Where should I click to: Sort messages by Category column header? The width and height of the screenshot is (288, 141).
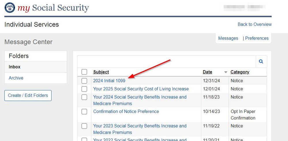pyautogui.click(x=240, y=72)
